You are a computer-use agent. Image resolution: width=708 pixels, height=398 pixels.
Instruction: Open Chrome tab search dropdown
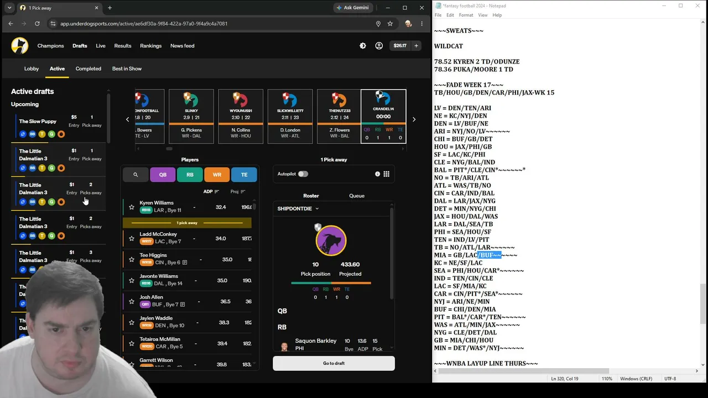9,8
